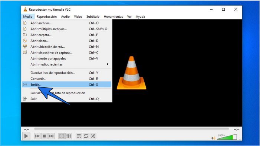Click the VLC cone title bar icon
Viewport: 260px width, 146px height.
[x=25, y=9]
